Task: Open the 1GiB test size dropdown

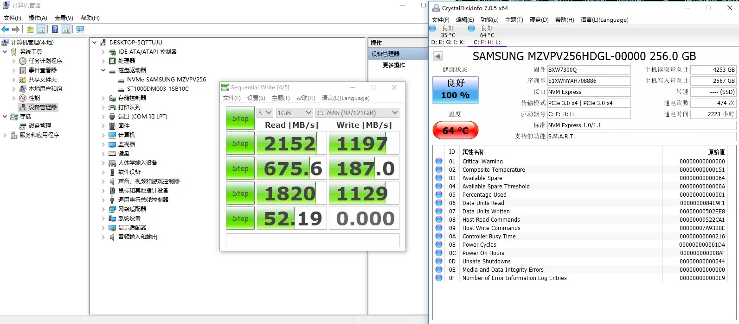Action: tap(295, 113)
